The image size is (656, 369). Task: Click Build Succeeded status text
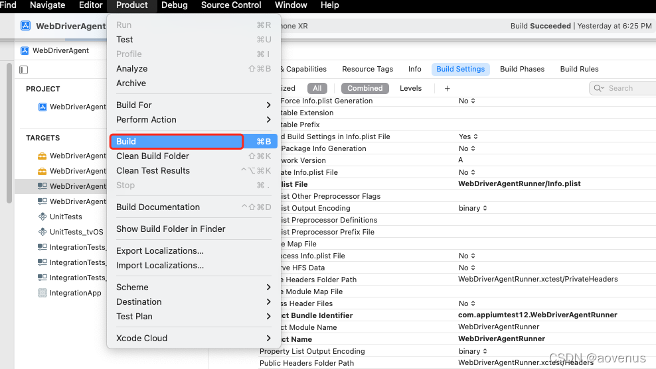[x=540, y=26]
